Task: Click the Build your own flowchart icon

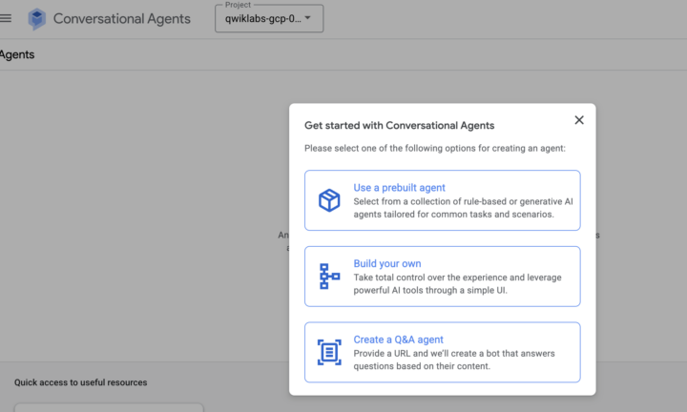Action: (x=329, y=277)
